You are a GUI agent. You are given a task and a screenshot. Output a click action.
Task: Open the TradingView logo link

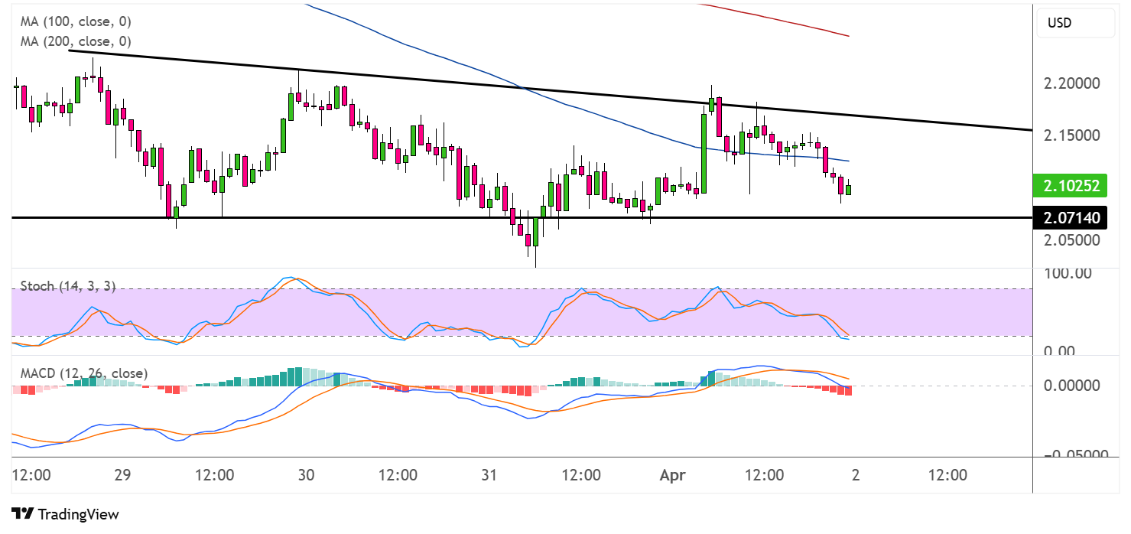66,514
